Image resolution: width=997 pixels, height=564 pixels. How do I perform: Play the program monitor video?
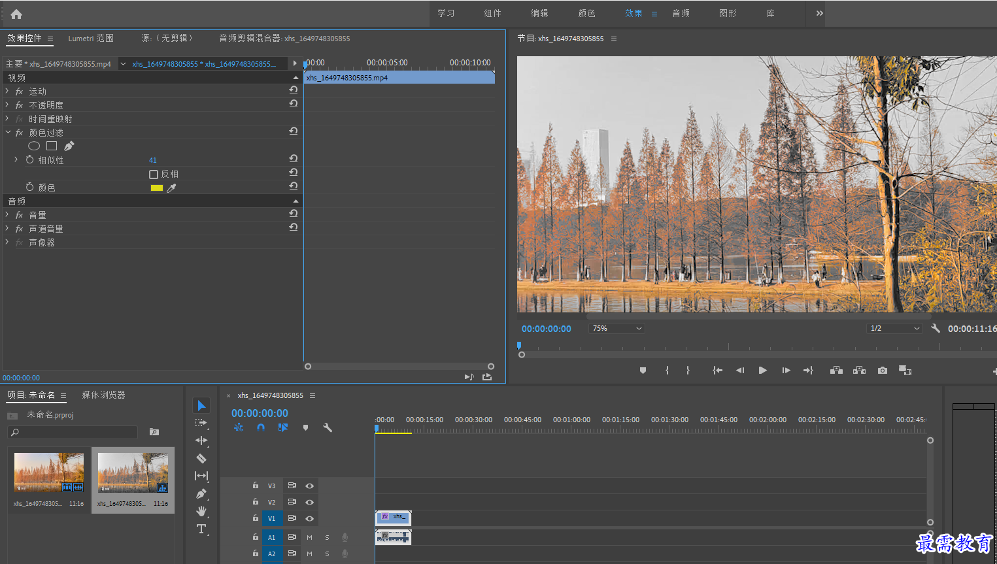762,371
